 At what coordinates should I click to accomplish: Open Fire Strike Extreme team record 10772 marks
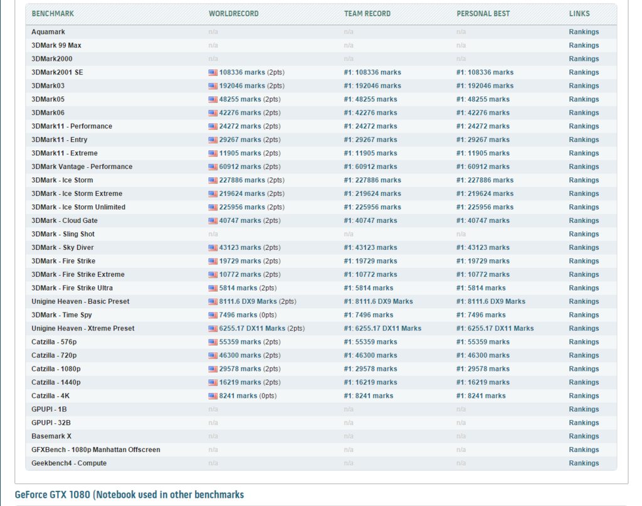tap(371, 275)
